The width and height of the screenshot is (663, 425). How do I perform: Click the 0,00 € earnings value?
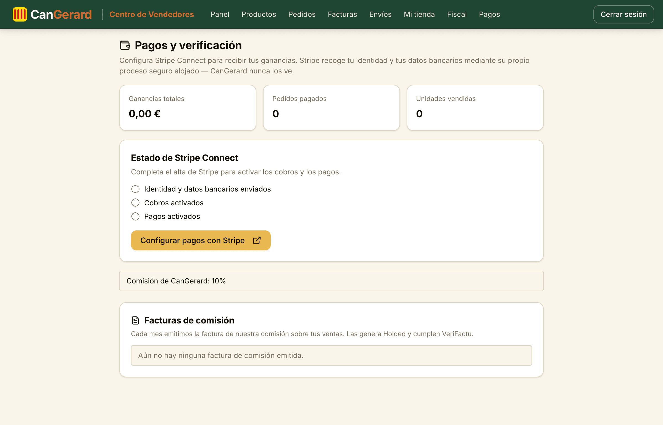145,114
